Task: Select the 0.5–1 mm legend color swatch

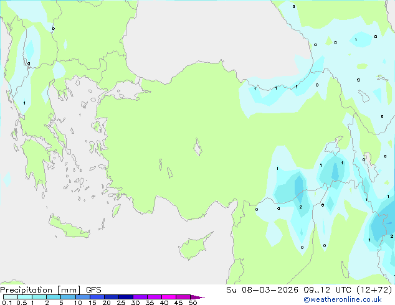Action: coord(25,297)
